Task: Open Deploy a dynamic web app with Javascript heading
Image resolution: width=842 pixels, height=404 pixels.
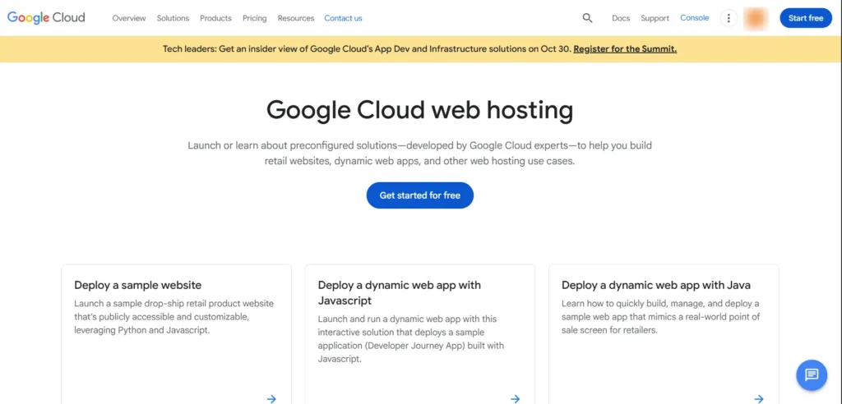Action: tap(400, 292)
